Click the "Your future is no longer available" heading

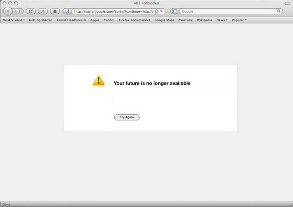pos(152,83)
